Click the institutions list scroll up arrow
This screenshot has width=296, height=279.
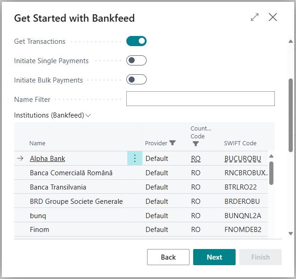pos(271,156)
